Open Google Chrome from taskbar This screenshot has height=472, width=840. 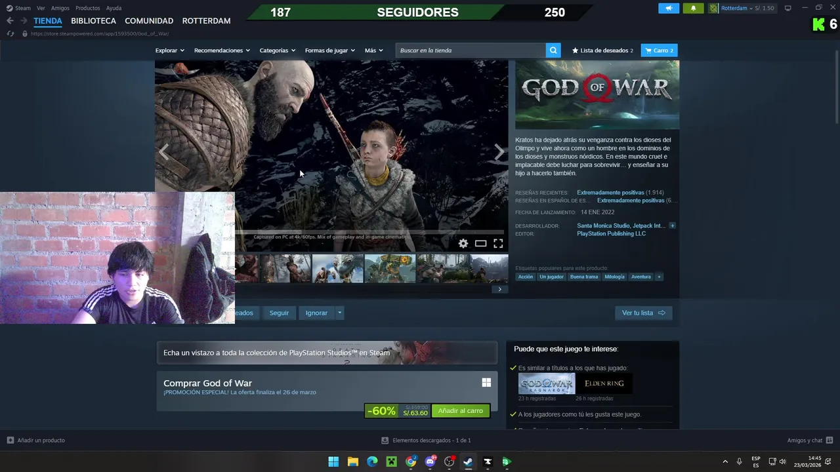pos(411,462)
